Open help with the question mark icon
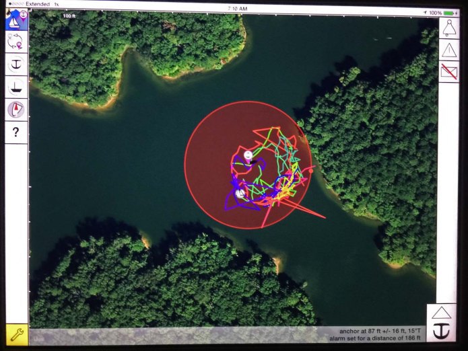The image size is (468, 351). [x=16, y=132]
